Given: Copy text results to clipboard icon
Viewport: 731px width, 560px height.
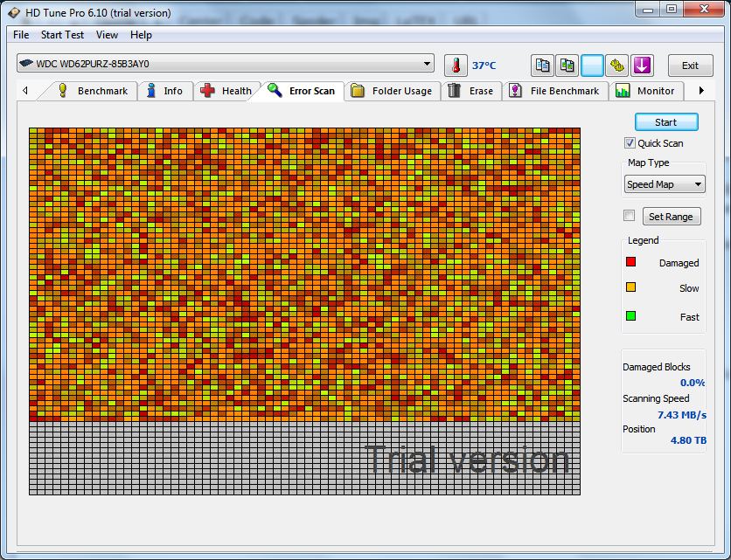Looking at the screenshot, I should pyautogui.click(x=542, y=66).
